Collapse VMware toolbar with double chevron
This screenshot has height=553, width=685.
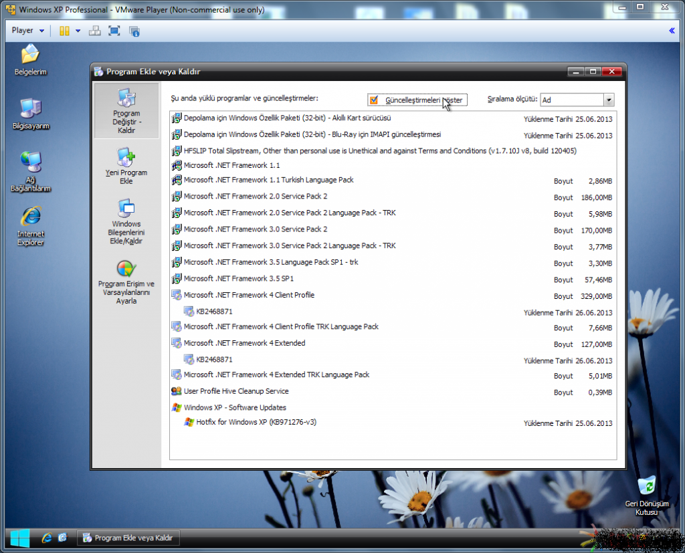pyautogui.click(x=672, y=31)
